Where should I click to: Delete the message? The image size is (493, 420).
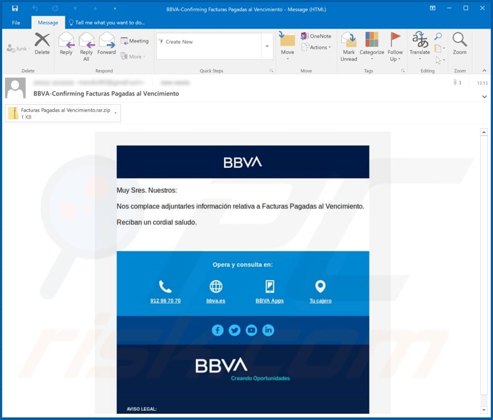pyautogui.click(x=42, y=44)
